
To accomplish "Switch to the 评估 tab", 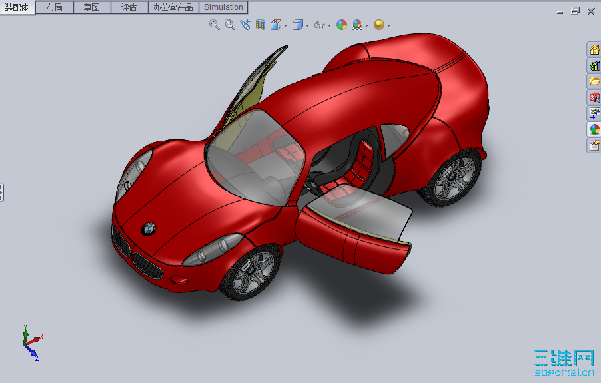I will (x=129, y=7).
